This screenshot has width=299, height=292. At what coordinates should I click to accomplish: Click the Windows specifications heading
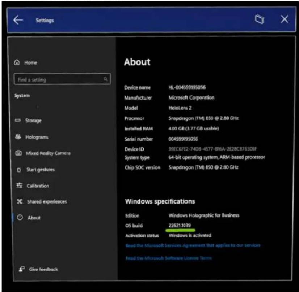[160, 201]
